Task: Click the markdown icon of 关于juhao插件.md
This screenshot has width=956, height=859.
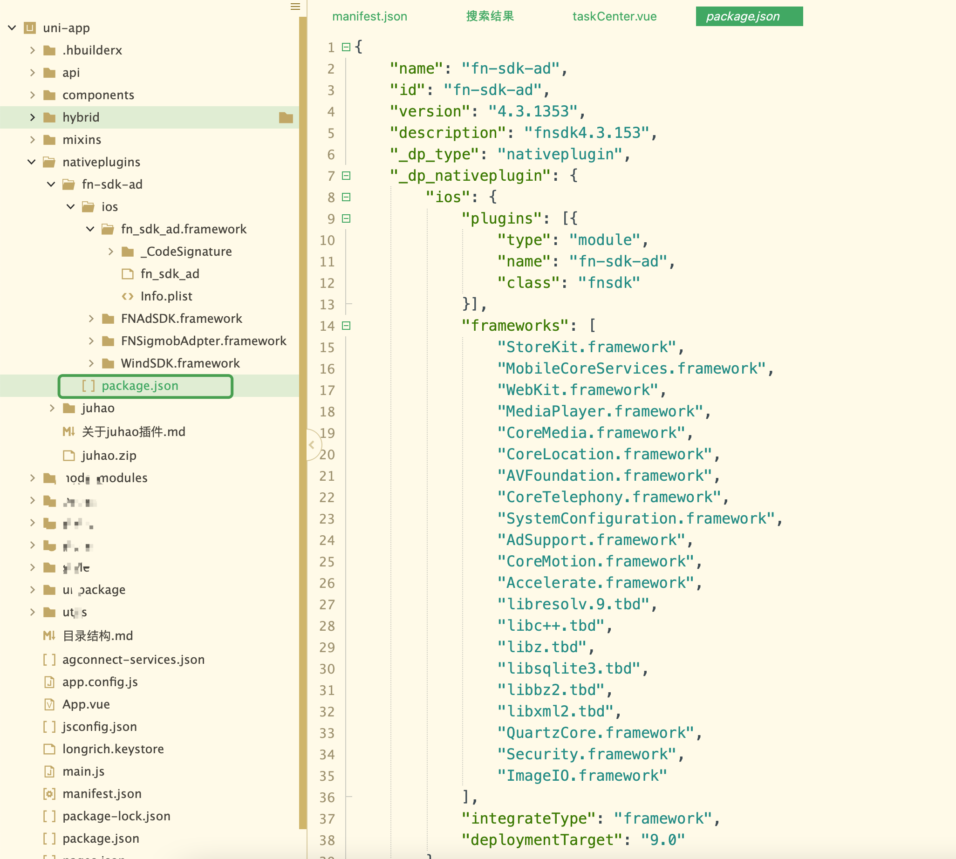Action: (69, 431)
